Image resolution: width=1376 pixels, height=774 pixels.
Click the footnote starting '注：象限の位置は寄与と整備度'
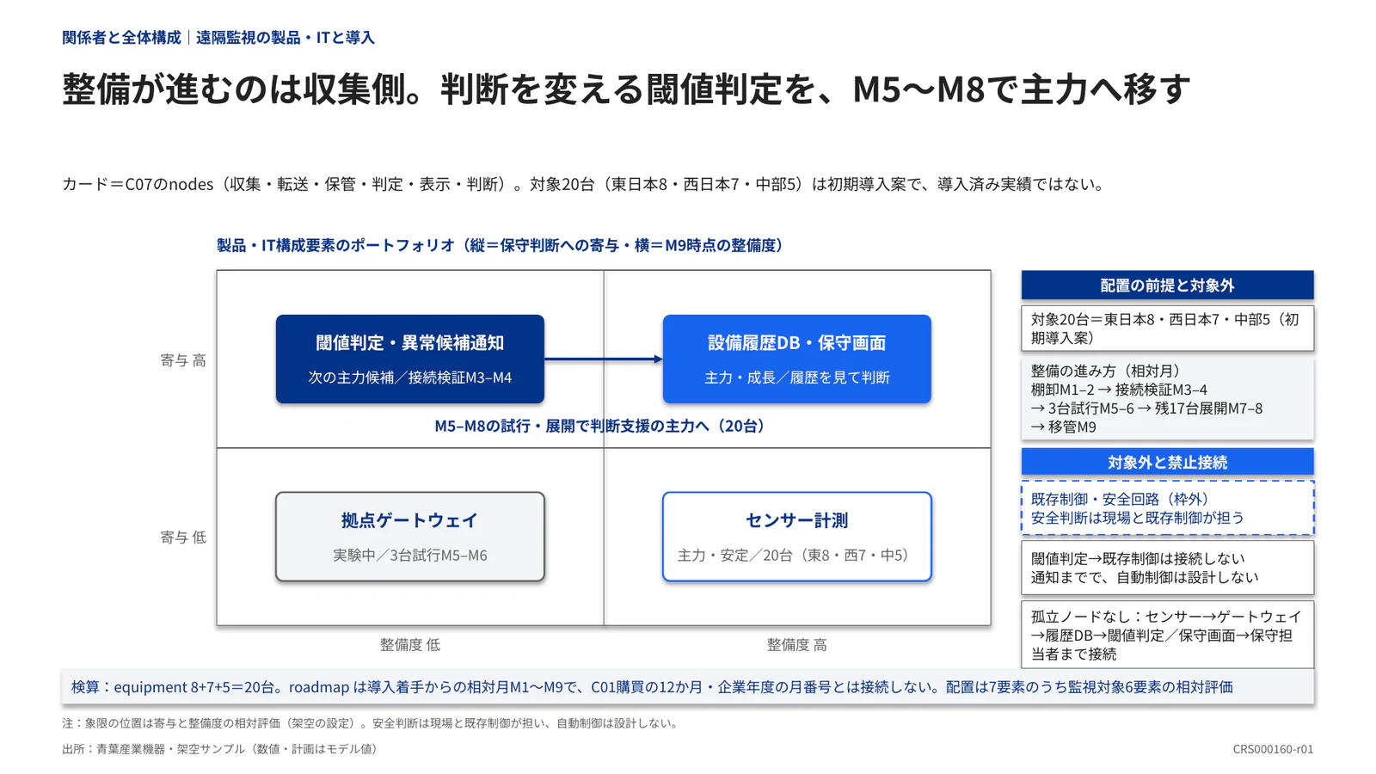pos(372,723)
